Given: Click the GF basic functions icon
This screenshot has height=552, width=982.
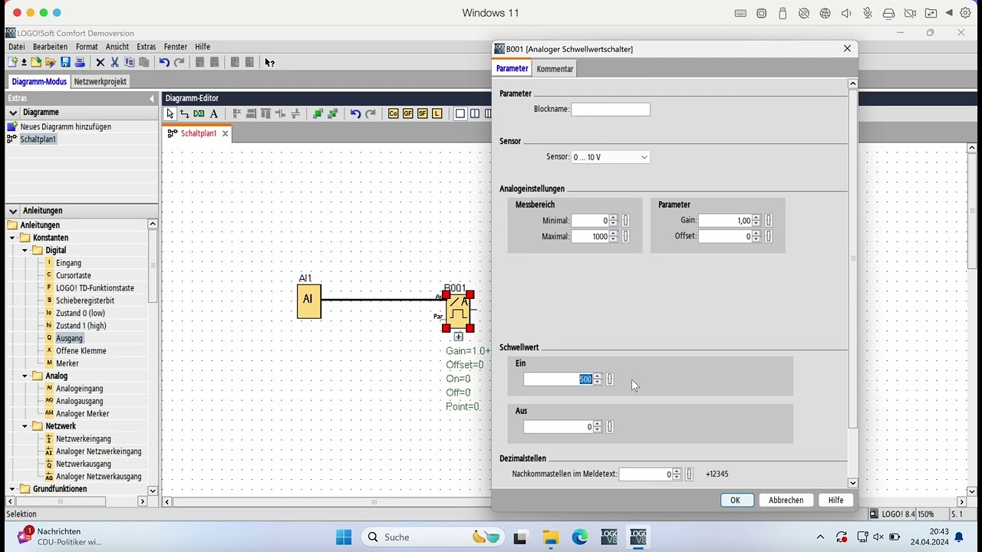Looking at the screenshot, I should click(408, 113).
